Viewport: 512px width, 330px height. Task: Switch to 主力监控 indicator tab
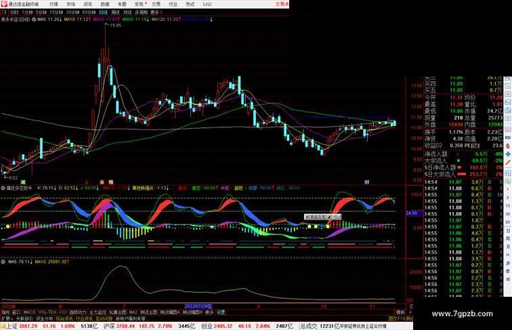point(98,312)
